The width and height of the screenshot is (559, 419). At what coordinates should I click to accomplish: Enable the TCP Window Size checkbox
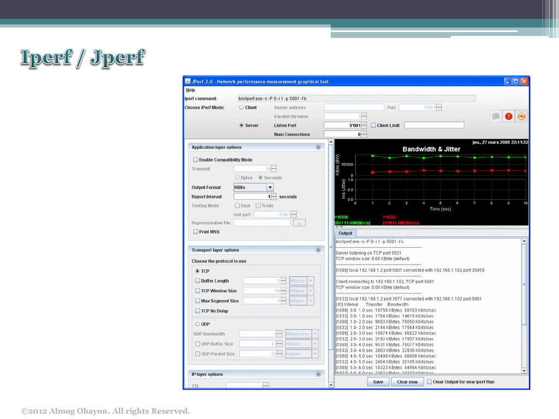pos(198,291)
